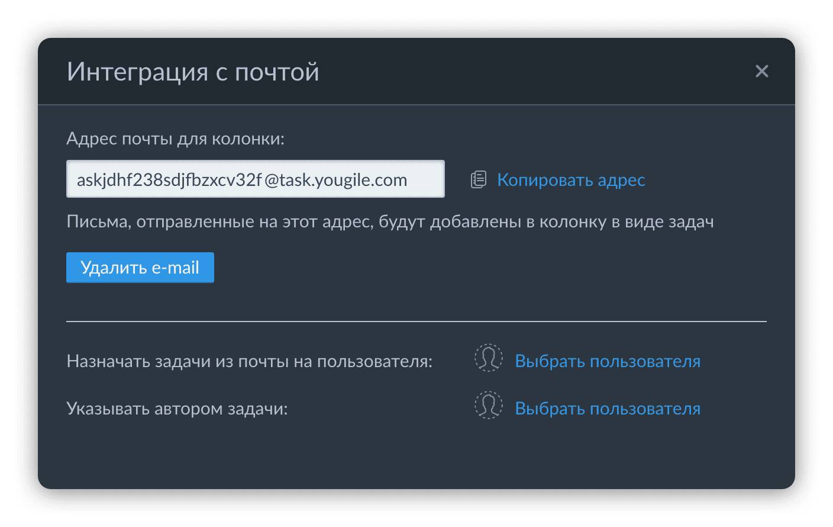
Task: Choose user to assign mail tasks
Action: coord(607,361)
